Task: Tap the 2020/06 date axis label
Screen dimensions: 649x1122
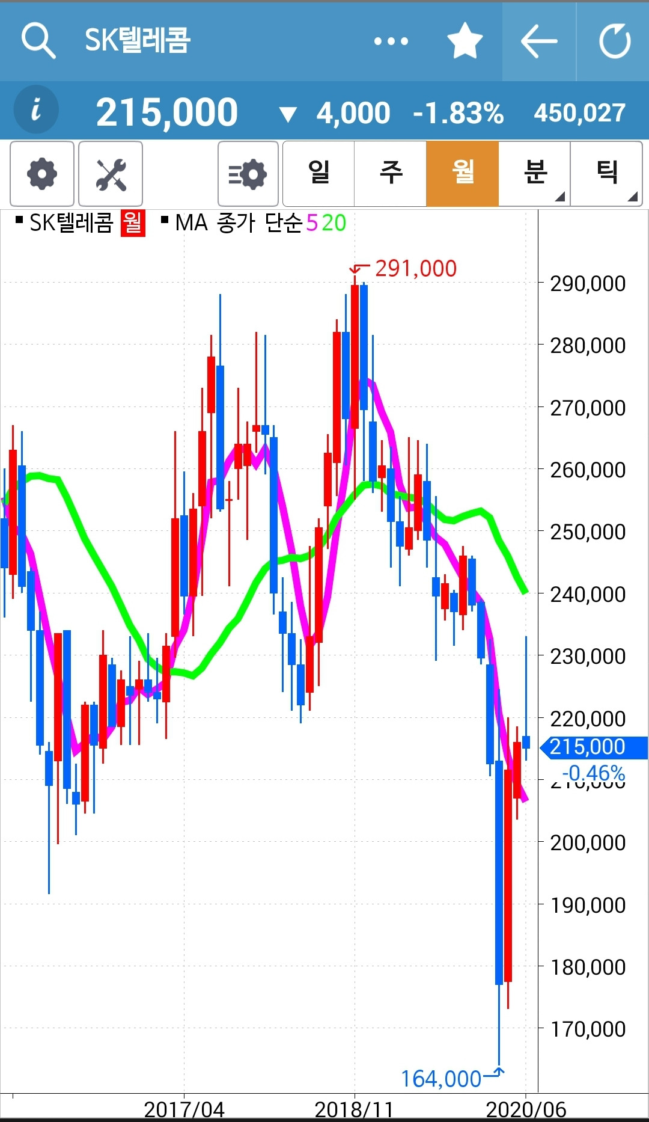Action: coord(526,1109)
